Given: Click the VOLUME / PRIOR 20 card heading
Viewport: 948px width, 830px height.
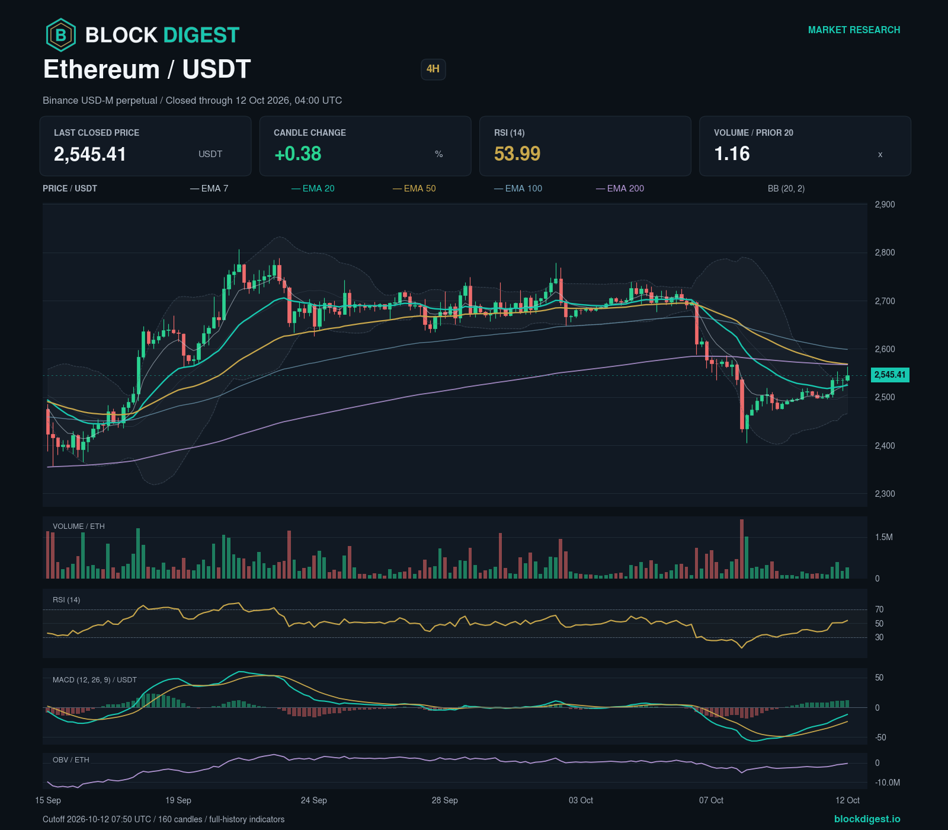Looking at the screenshot, I should (x=754, y=133).
